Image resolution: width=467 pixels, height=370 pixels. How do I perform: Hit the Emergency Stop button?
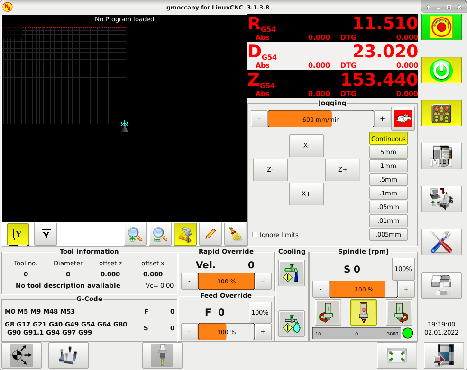(x=441, y=27)
